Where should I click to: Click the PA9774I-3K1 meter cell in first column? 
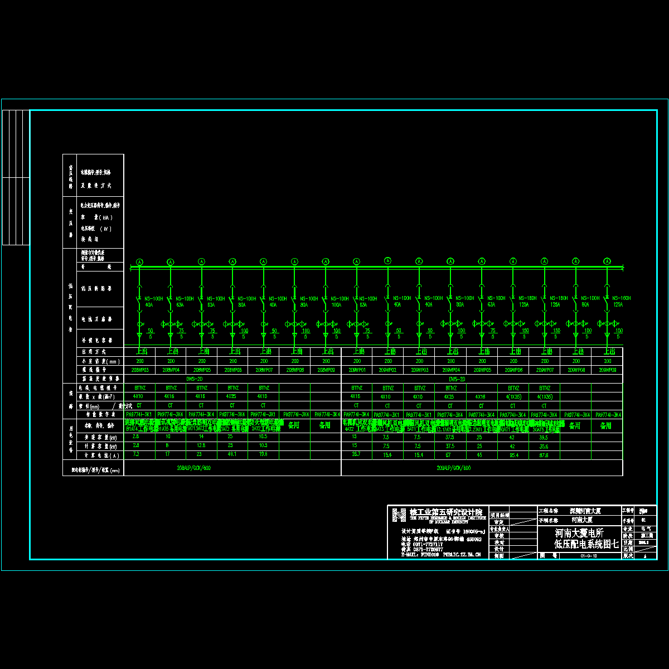tap(139, 414)
